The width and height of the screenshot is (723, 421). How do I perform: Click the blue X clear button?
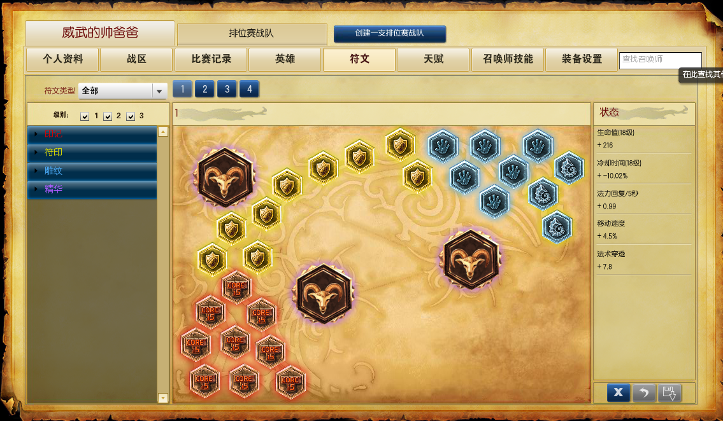(619, 392)
